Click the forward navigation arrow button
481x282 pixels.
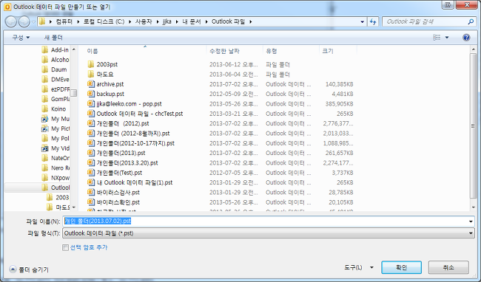point(24,21)
